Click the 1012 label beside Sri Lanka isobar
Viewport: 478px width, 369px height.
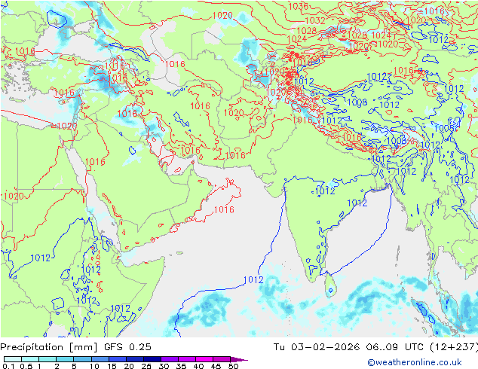pos(253,279)
